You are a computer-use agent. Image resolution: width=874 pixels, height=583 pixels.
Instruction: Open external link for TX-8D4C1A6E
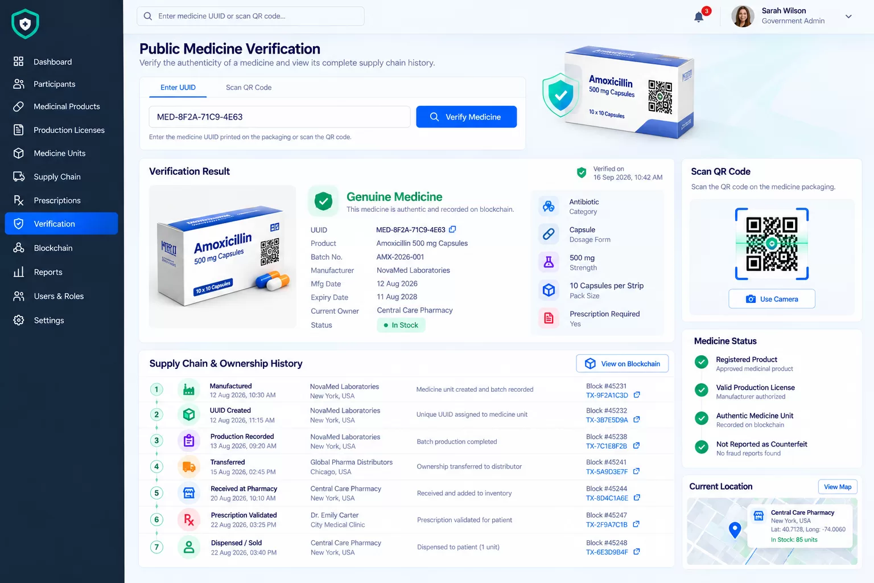point(637,498)
